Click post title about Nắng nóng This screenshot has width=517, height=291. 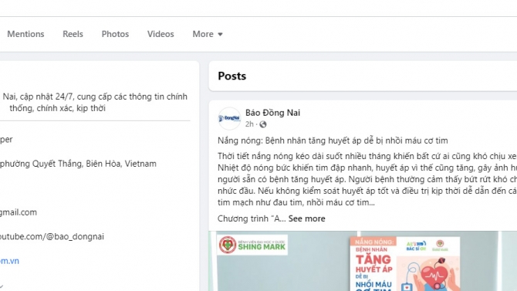(333, 140)
